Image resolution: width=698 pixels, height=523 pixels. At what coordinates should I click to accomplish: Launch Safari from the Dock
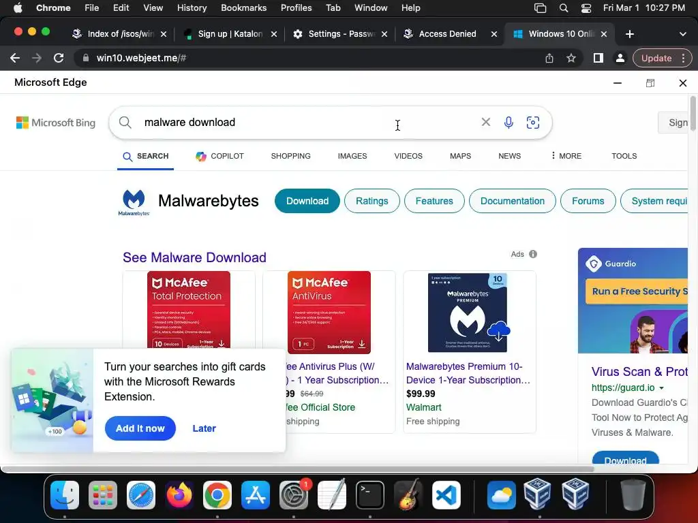(x=141, y=495)
